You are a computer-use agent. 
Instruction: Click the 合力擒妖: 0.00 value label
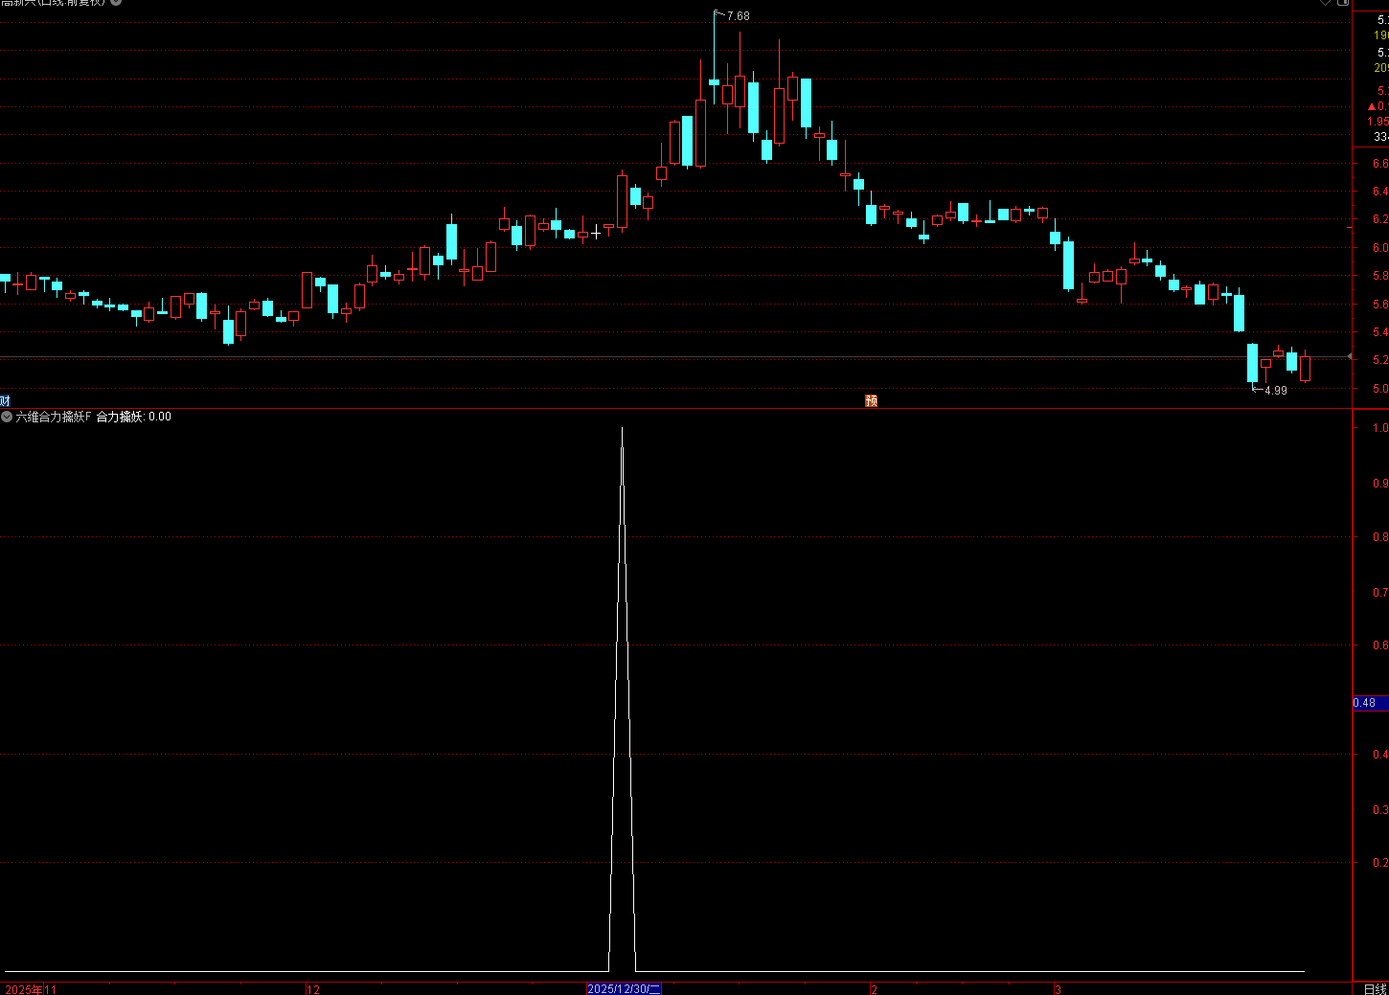tap(134, 417)
